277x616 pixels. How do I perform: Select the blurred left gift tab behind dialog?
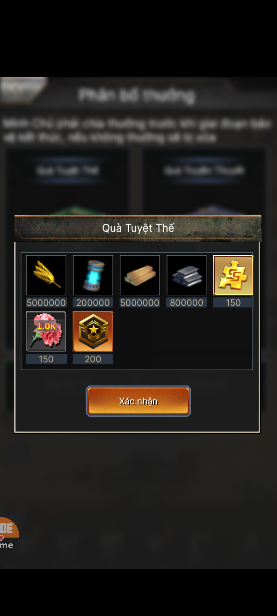(68, 170)
